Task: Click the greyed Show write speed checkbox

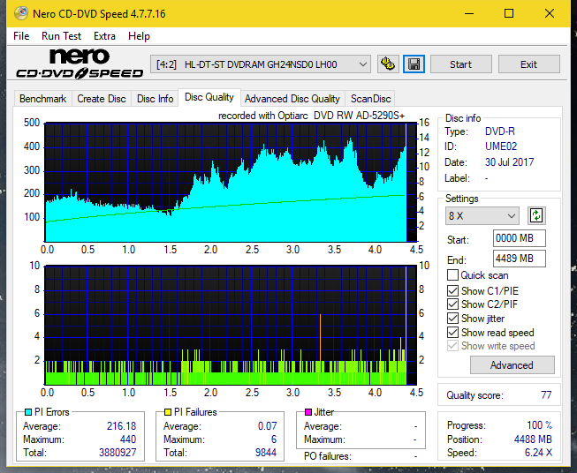Action: (452, 346)
